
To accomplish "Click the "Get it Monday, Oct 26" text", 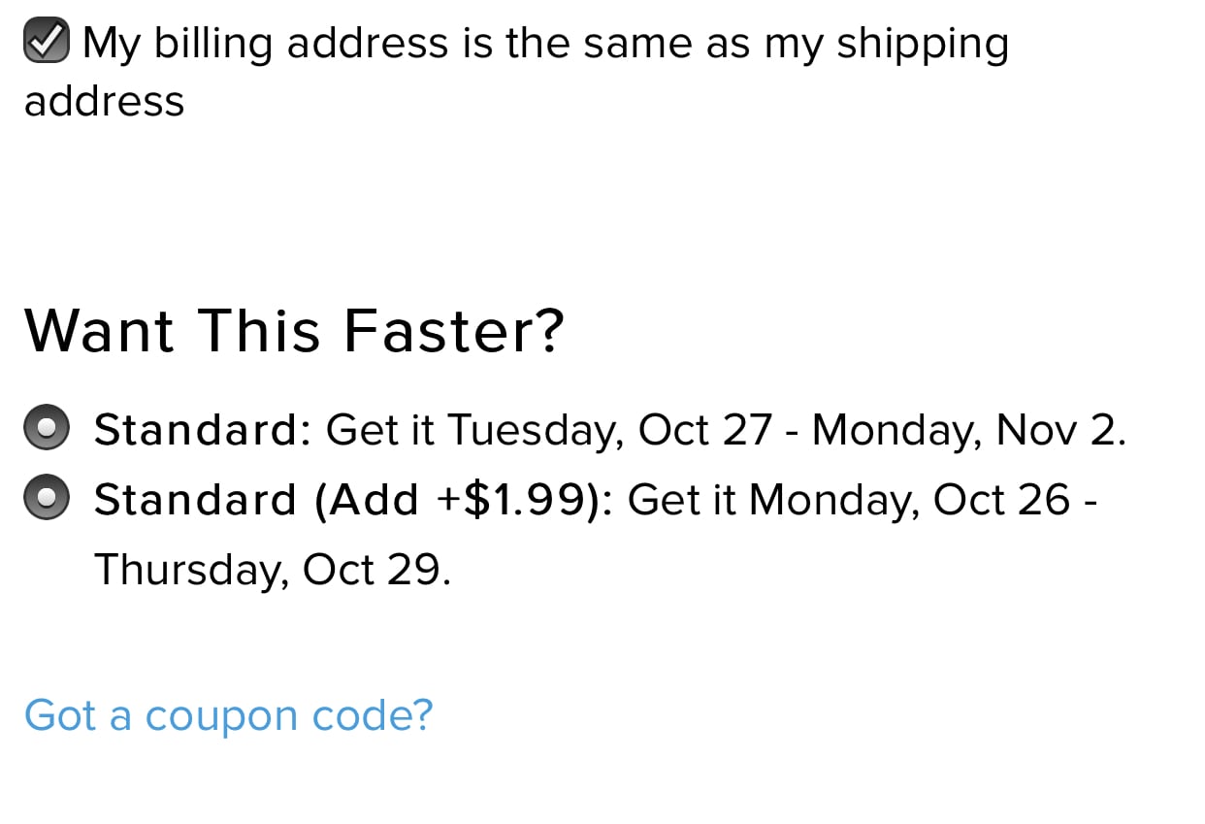I will point(848,500).
